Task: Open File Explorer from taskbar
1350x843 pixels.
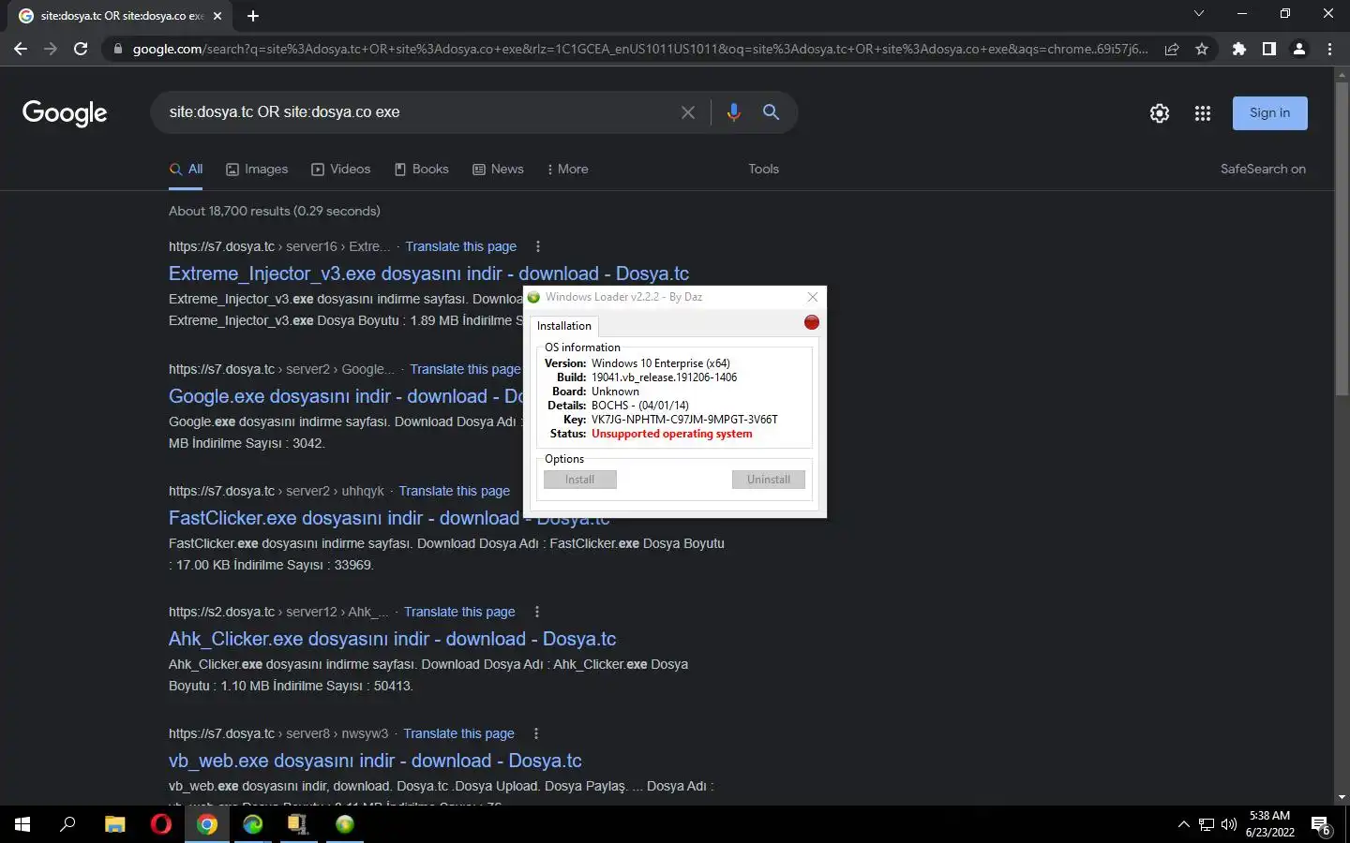Action: (x=115, y=824)
